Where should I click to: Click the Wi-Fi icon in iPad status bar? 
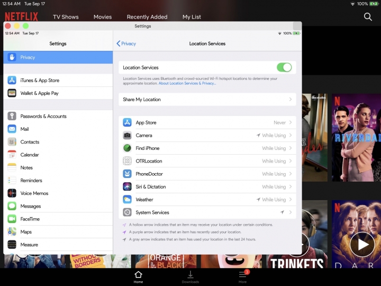pos(352,4)
